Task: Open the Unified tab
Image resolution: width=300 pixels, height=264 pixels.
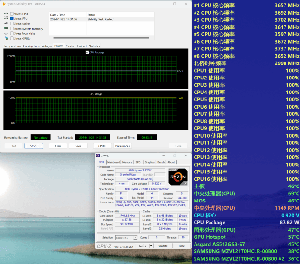Action: pyautogui.click(x=82, y=46)
